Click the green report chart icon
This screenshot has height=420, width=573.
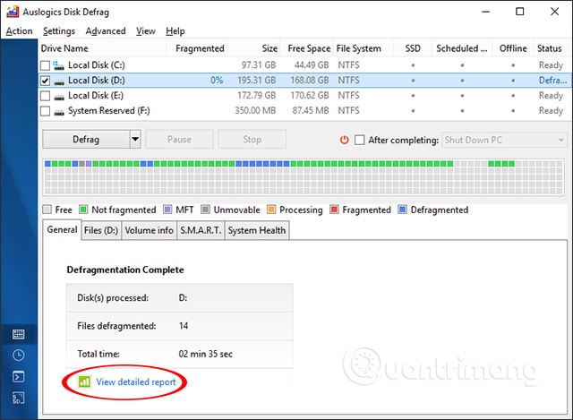[84, 382]
